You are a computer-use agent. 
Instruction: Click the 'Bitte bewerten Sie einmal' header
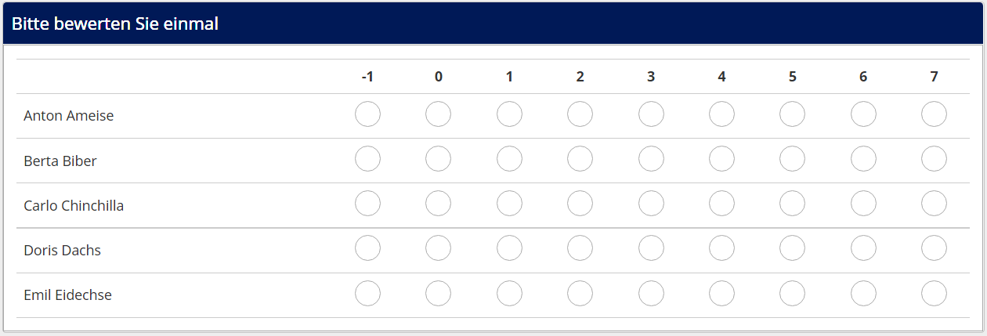[x=114, y=24]
